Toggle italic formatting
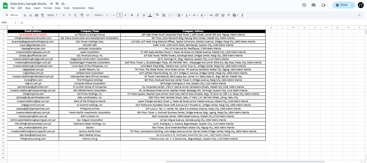The width and height of the screenshot is (367, 163). click(138, 15)
